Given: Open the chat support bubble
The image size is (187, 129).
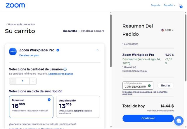Looking at the screenshot, I should [179, 121].
